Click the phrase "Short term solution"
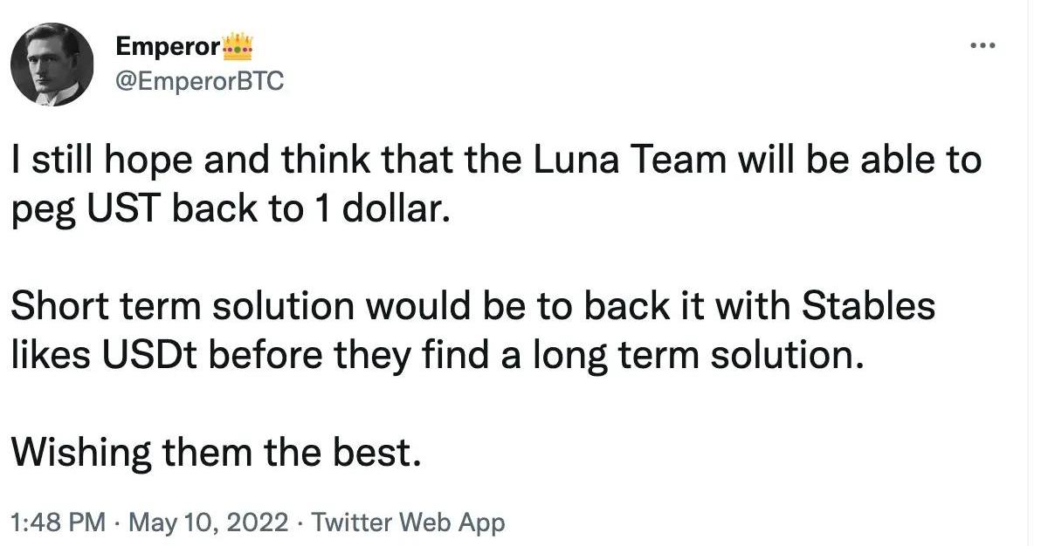This screenshot has height=546, width=1055. pyautogui.click(x=183, y=306)
